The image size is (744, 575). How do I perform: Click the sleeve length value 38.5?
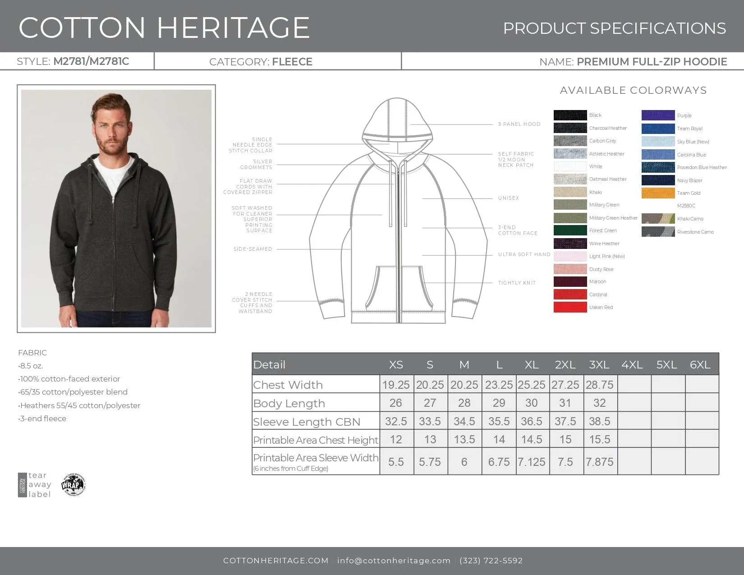point(600,421)
